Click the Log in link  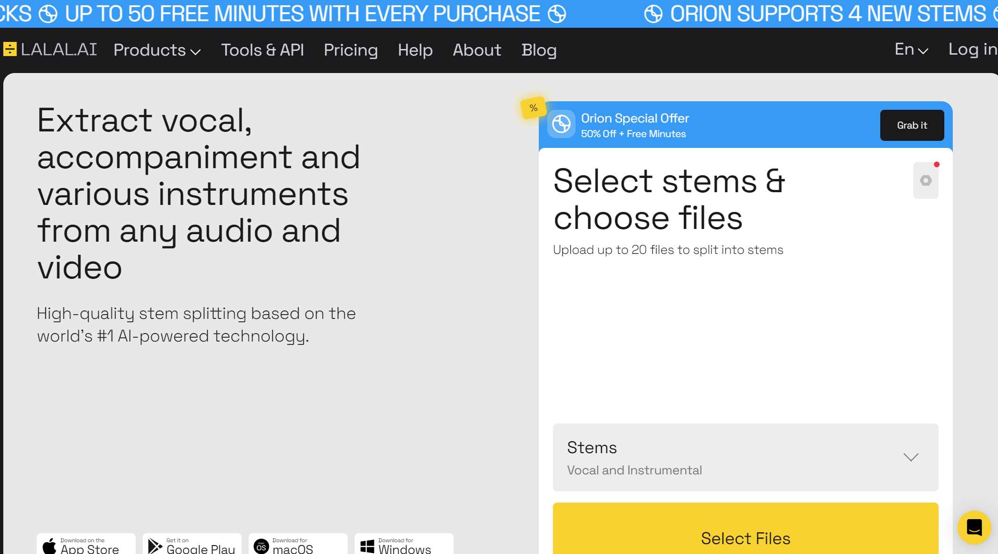click(x=972, y=49)
